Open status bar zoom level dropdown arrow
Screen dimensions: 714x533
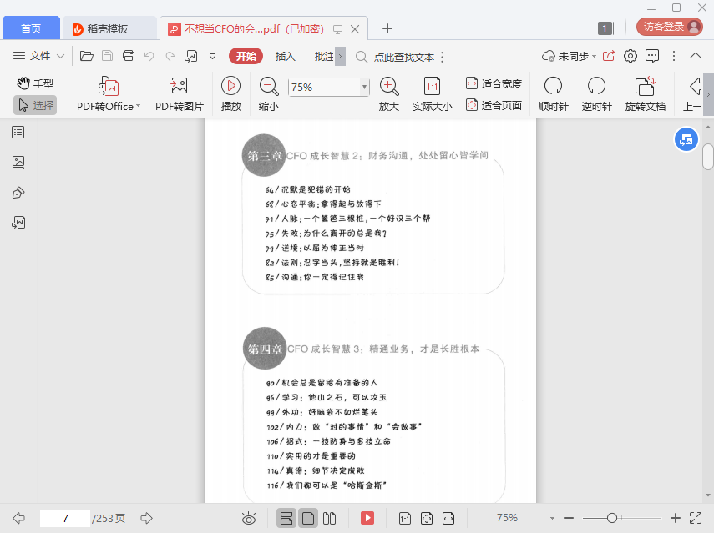[x=552, y=518]
